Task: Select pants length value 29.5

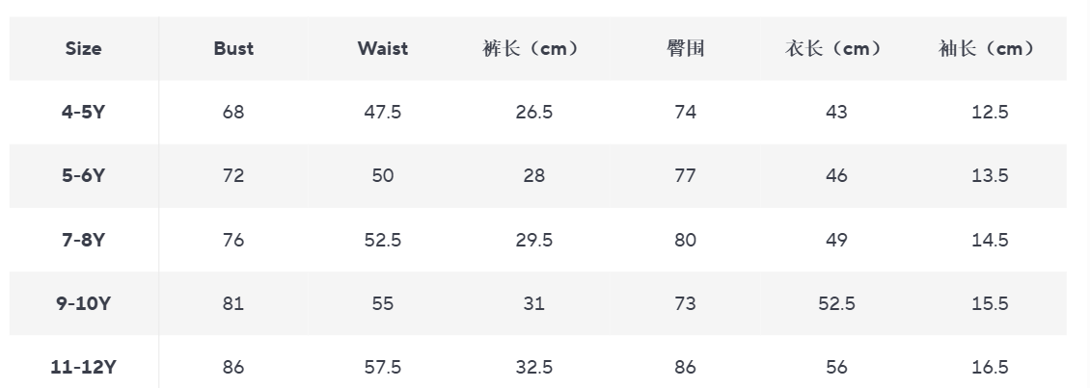Action: (533, 240)
